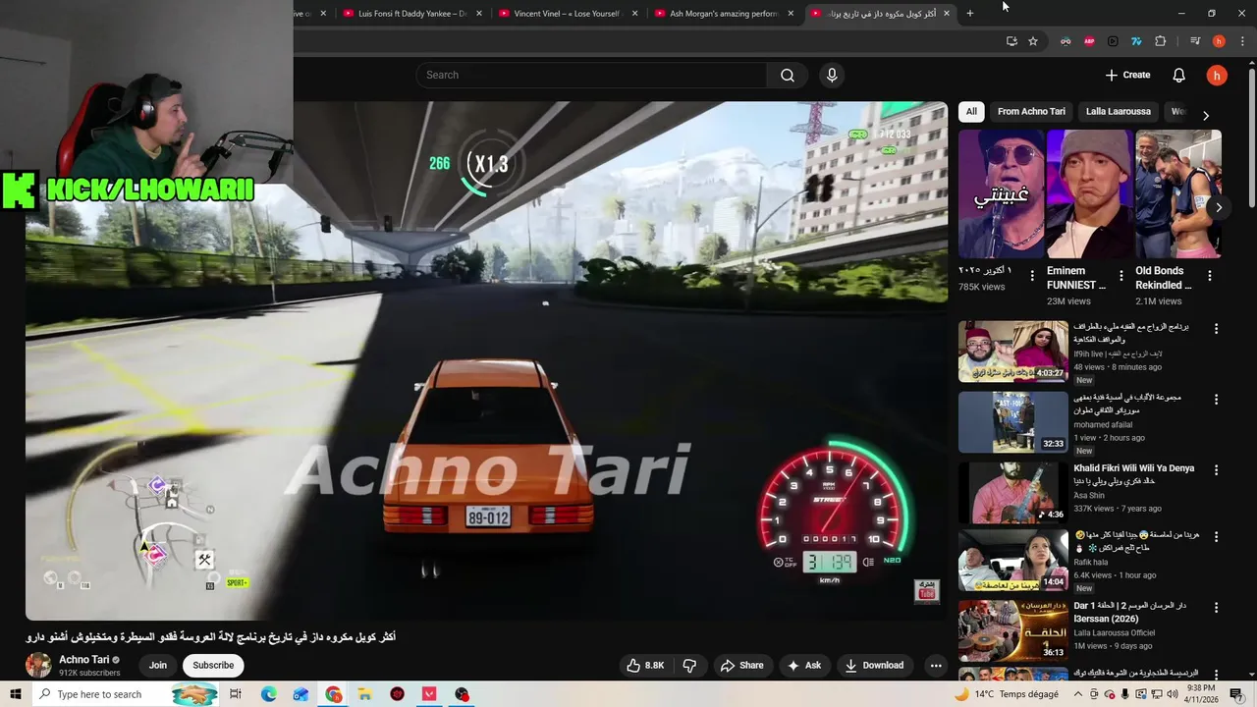This screenshot has width=1257, height=707.
Task: Select the All filter chip
Action: pos(971,112)
